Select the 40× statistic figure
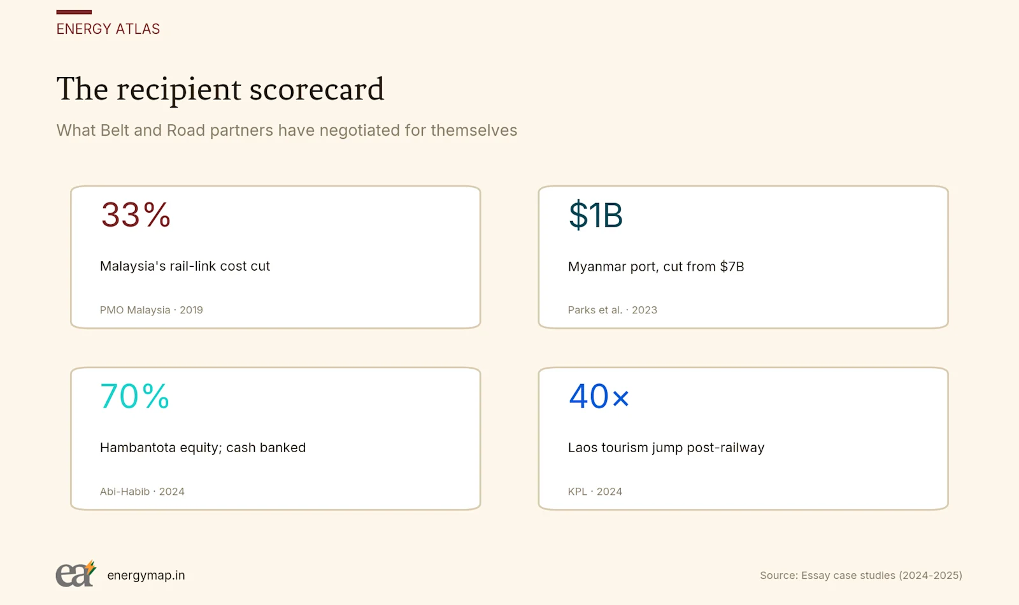Screen dimensions: 1019x605 click(x=599, y=396)
